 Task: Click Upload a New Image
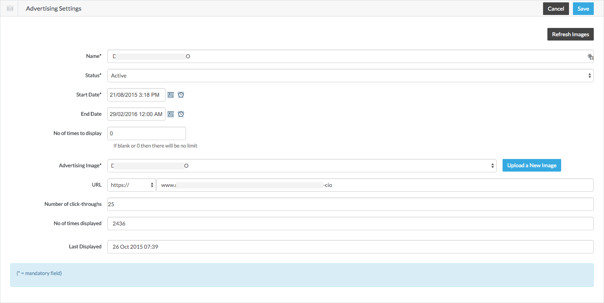click(532, 165)
